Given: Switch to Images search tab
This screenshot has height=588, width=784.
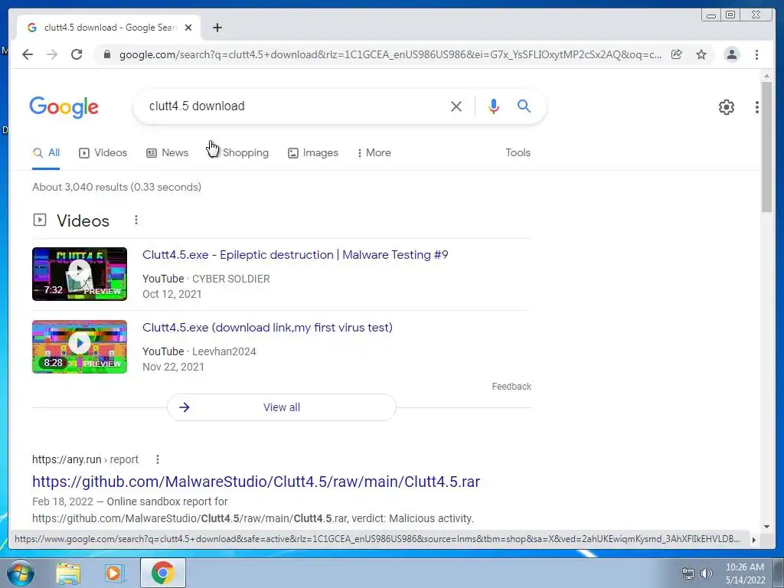Looking at the screenshot, I should pyautogui.click(x=313, y=152).
